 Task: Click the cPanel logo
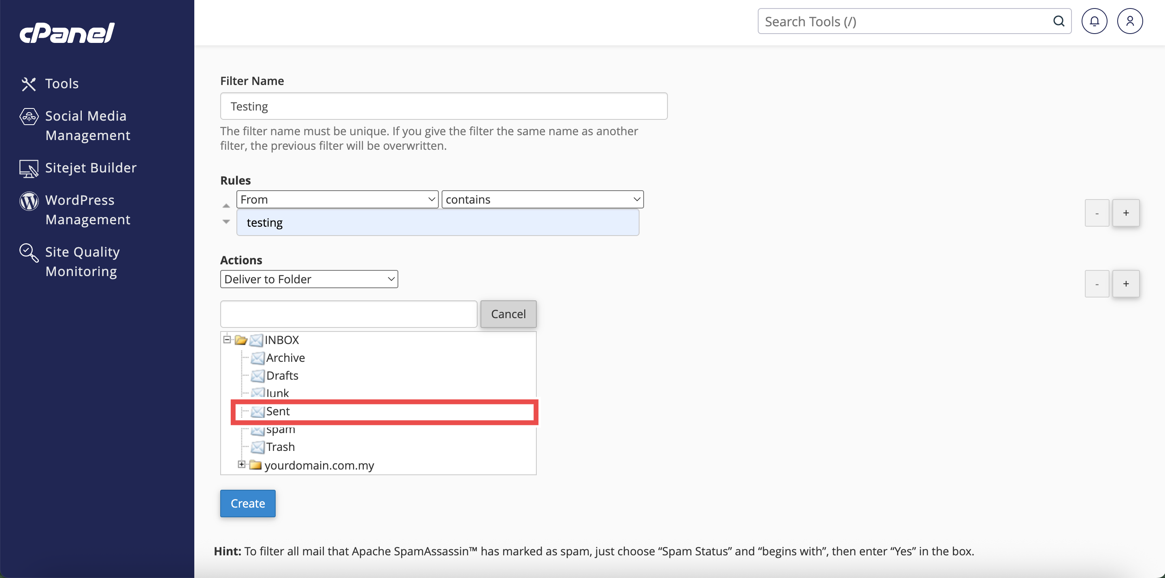tap(67, 33)
